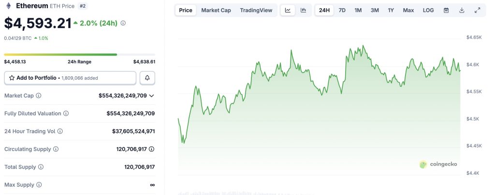Select the 3M time range button
Screen dimensions: 495x195
[375, 10]
